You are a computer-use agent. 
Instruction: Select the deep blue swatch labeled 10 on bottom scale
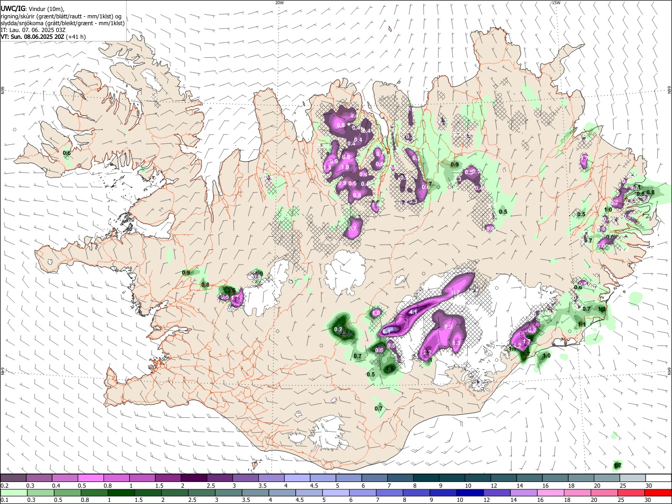[469, 492]
